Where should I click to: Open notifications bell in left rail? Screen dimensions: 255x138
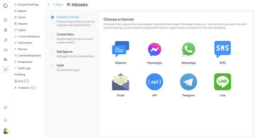(x=5, y=120)
